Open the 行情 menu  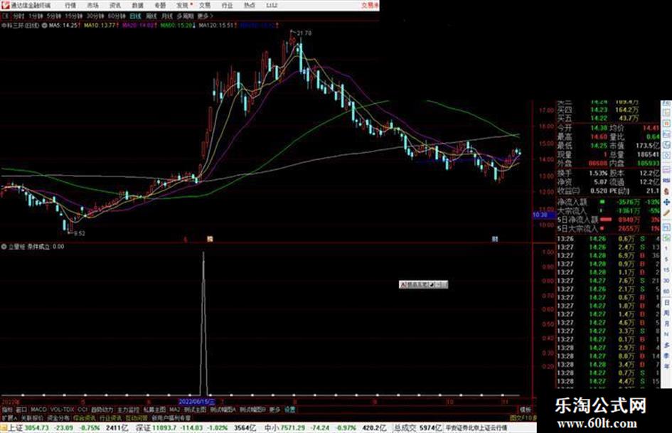[x=70, y=5]
